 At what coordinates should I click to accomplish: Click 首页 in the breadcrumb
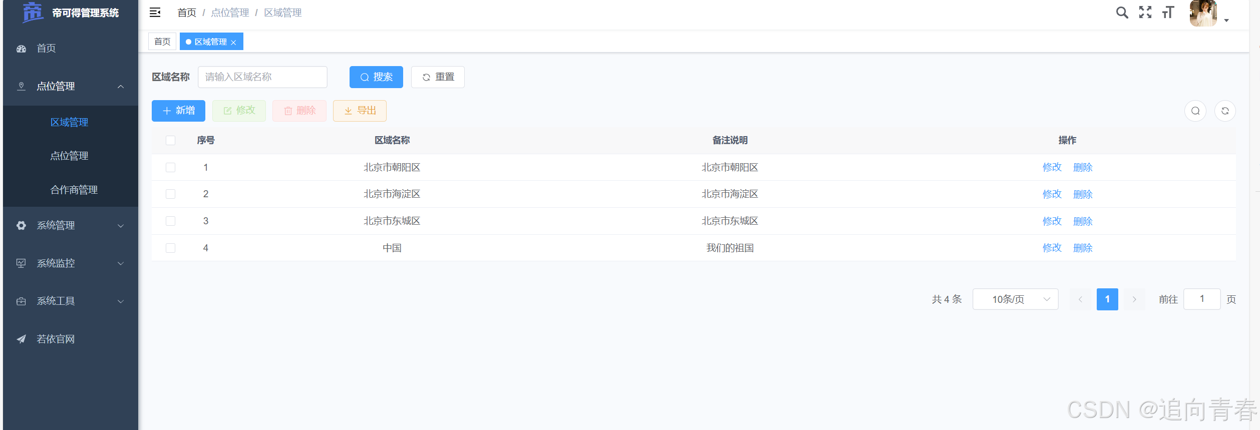pos(187,13)
